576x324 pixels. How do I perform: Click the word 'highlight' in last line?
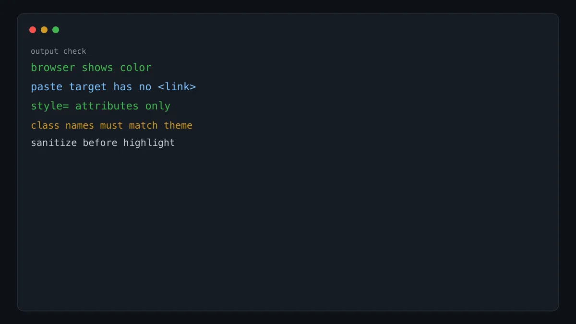point(149,143)
